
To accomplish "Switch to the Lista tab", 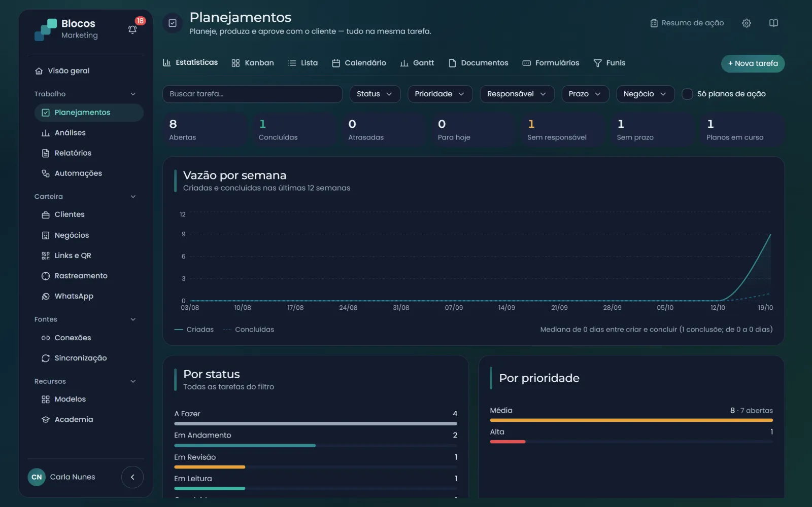I will pyautogui.click(x=303, y=63).
